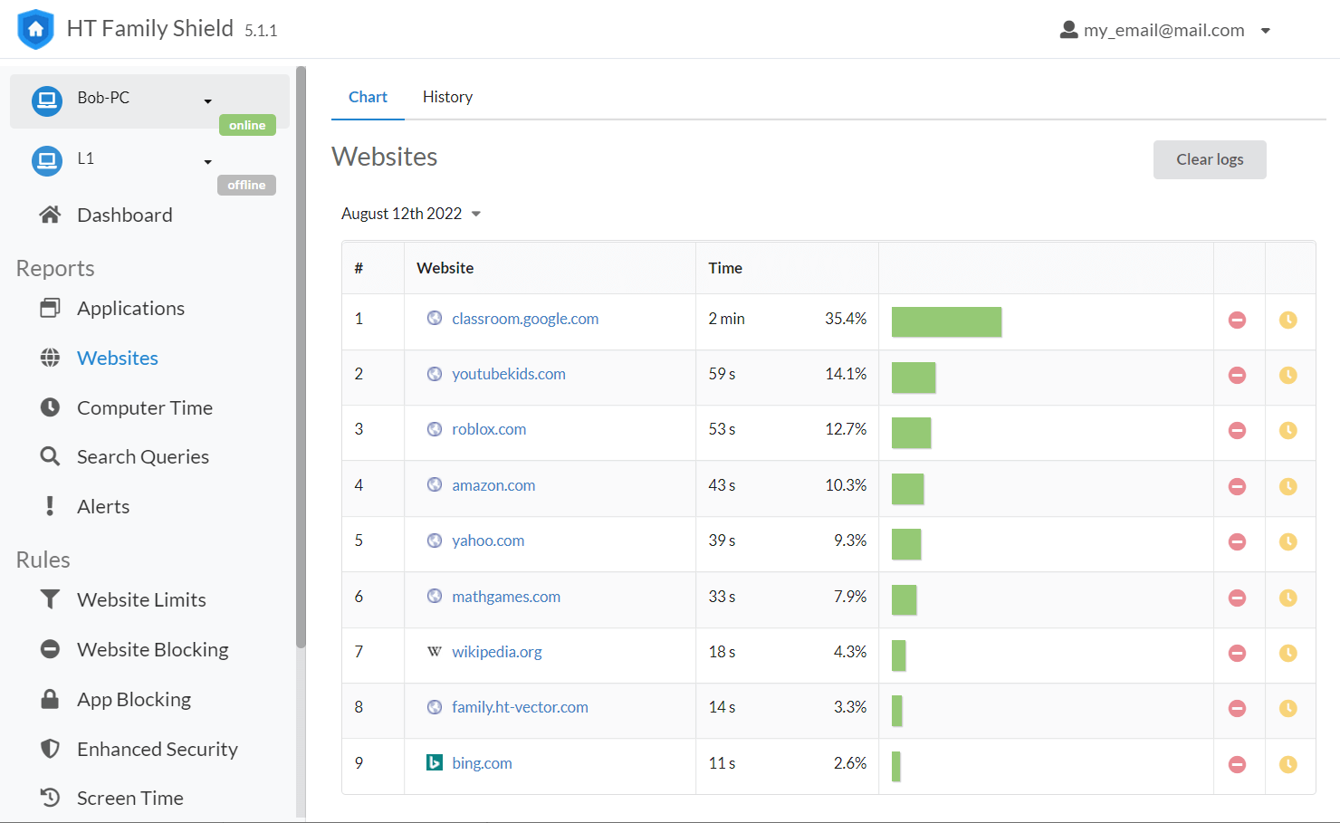
Task: Block bing.com using red minus icon
Action: click(1237, 764)
